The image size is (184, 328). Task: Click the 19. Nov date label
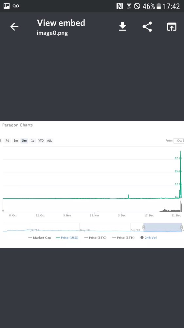click(x=95, y=215)
